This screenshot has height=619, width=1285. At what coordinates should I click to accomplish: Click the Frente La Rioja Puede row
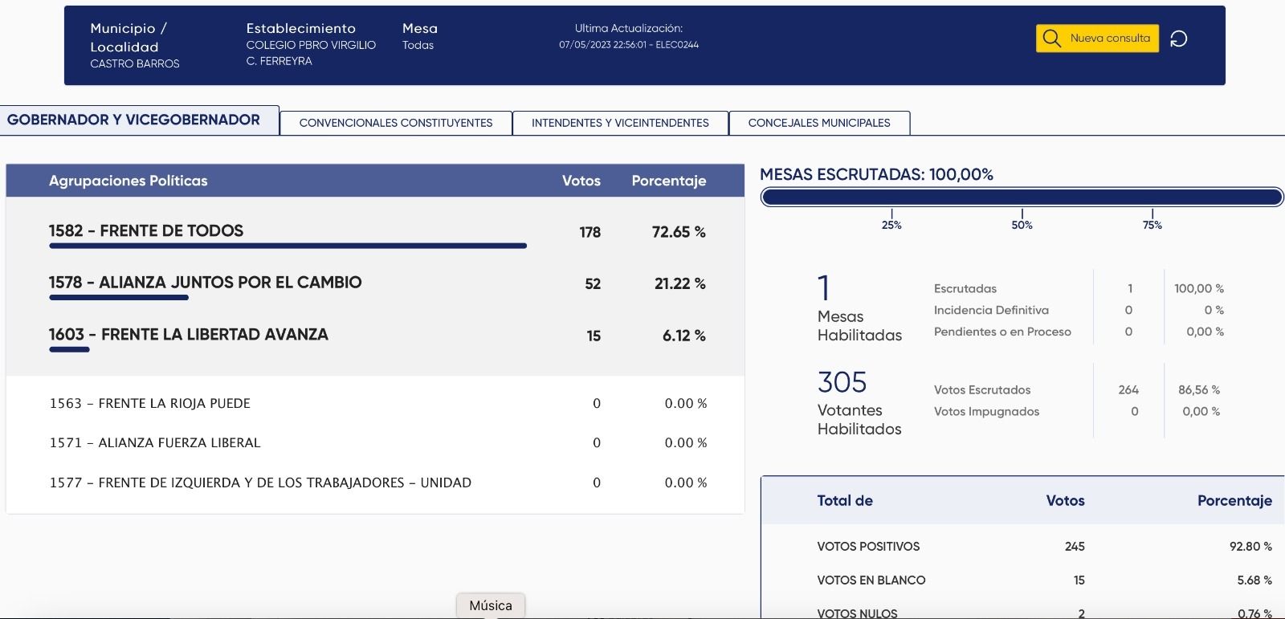pos(150,403)
